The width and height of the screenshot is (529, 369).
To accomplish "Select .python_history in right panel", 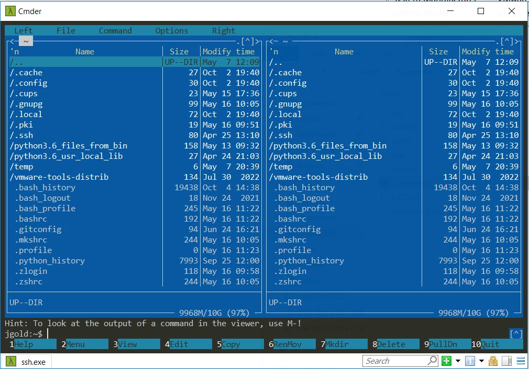I will coord(394,261).
